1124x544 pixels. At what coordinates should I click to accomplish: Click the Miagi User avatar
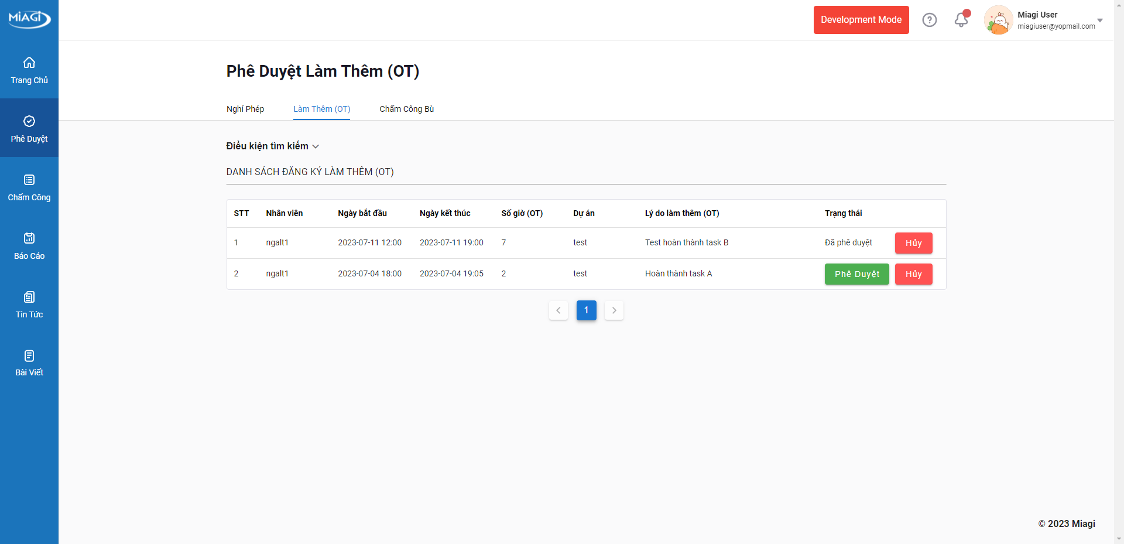pyautogui.click(x=999, y=20)
